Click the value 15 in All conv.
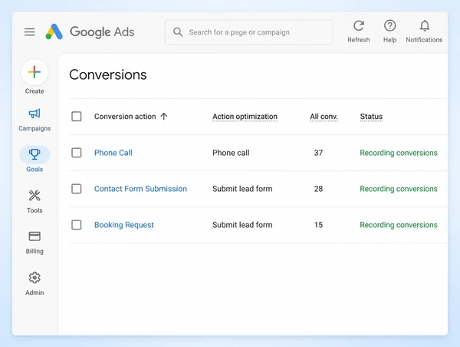Viewport: 460px width, 347px height. (318, 225)
